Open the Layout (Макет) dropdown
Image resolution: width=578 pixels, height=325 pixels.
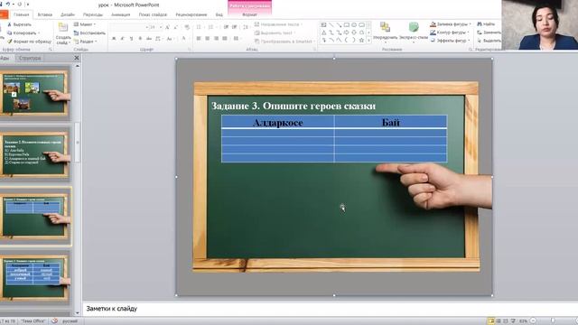point(84,24)
